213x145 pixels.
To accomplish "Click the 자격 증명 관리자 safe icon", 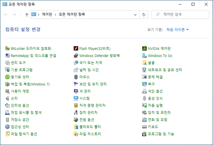I will (76, 106).
